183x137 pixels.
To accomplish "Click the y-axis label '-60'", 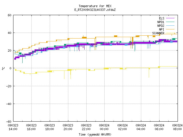I will pyautogui.click(x=9, y=122).
